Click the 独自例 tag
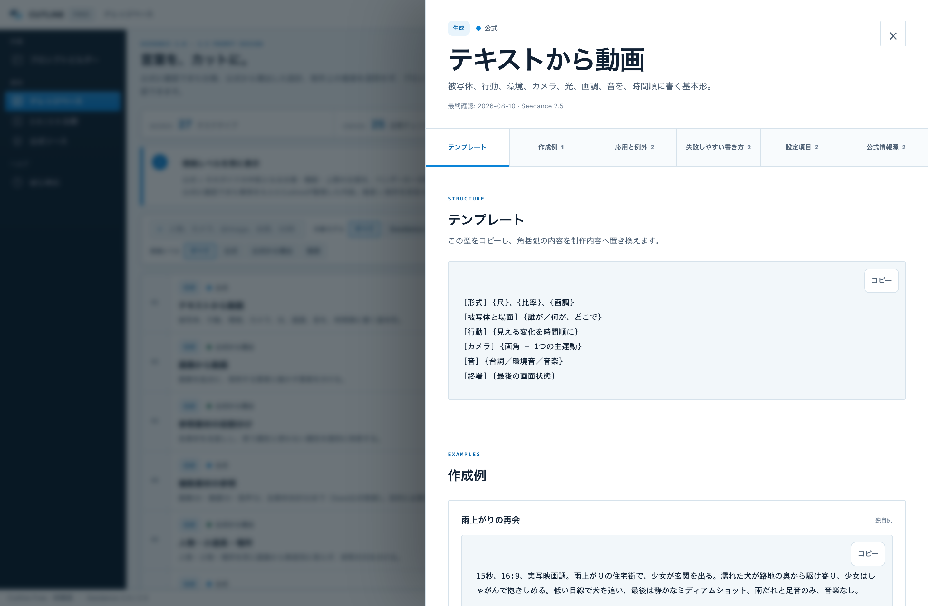The width and height of the screenshot is (928, 606). click(x=884, y=520)
